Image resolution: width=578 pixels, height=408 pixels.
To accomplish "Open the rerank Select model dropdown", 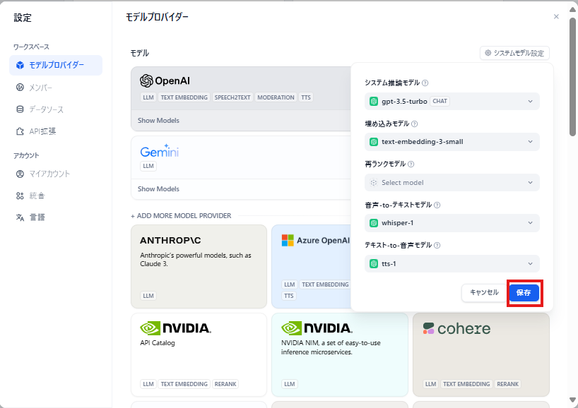I will 452,183.
